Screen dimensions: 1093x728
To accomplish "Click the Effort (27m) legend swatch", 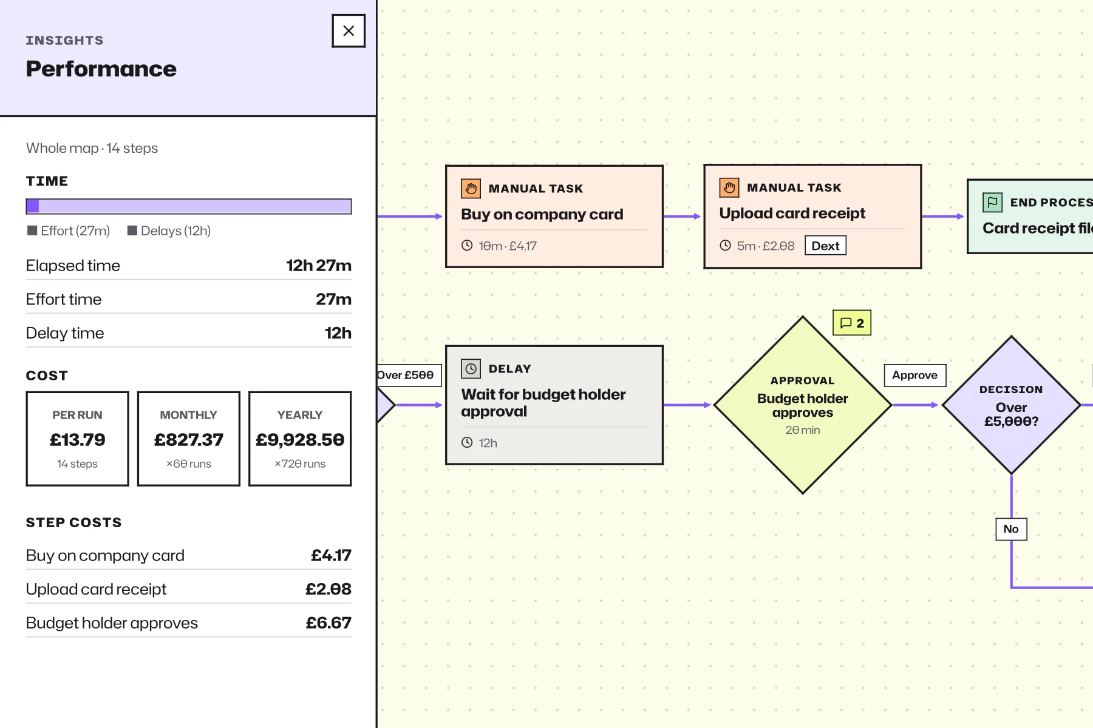I will (x=32, y=231).
